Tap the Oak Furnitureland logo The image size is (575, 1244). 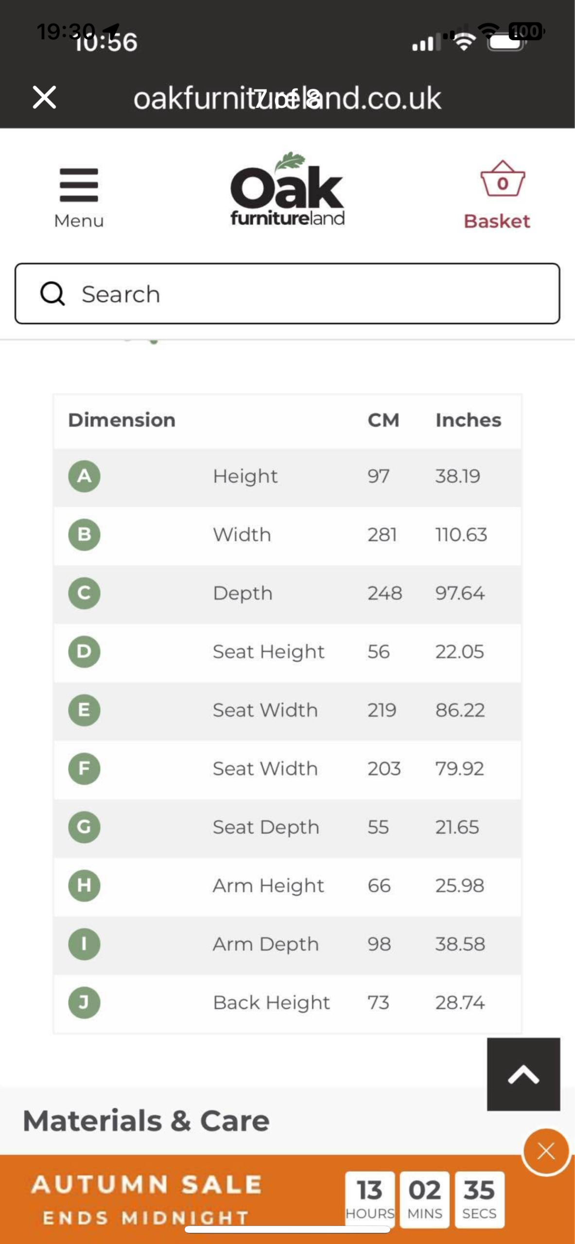(x=287, y=190)
